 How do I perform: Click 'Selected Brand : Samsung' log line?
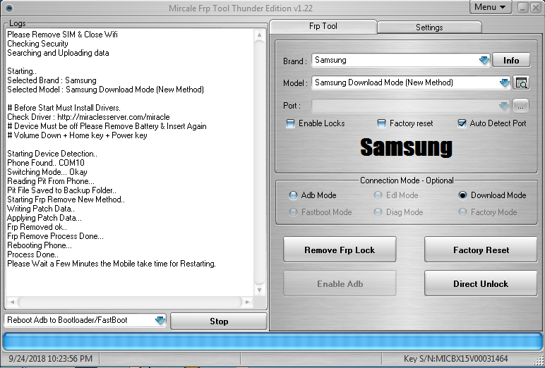[x=52, y=80]
